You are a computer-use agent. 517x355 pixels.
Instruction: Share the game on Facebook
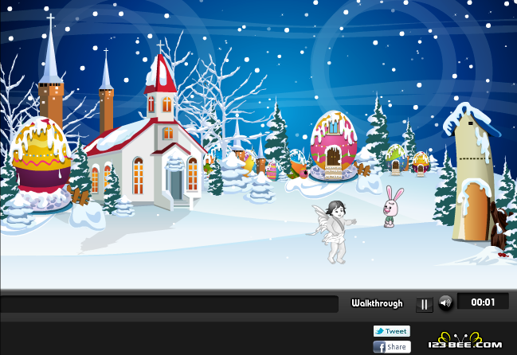click(392, 347)
